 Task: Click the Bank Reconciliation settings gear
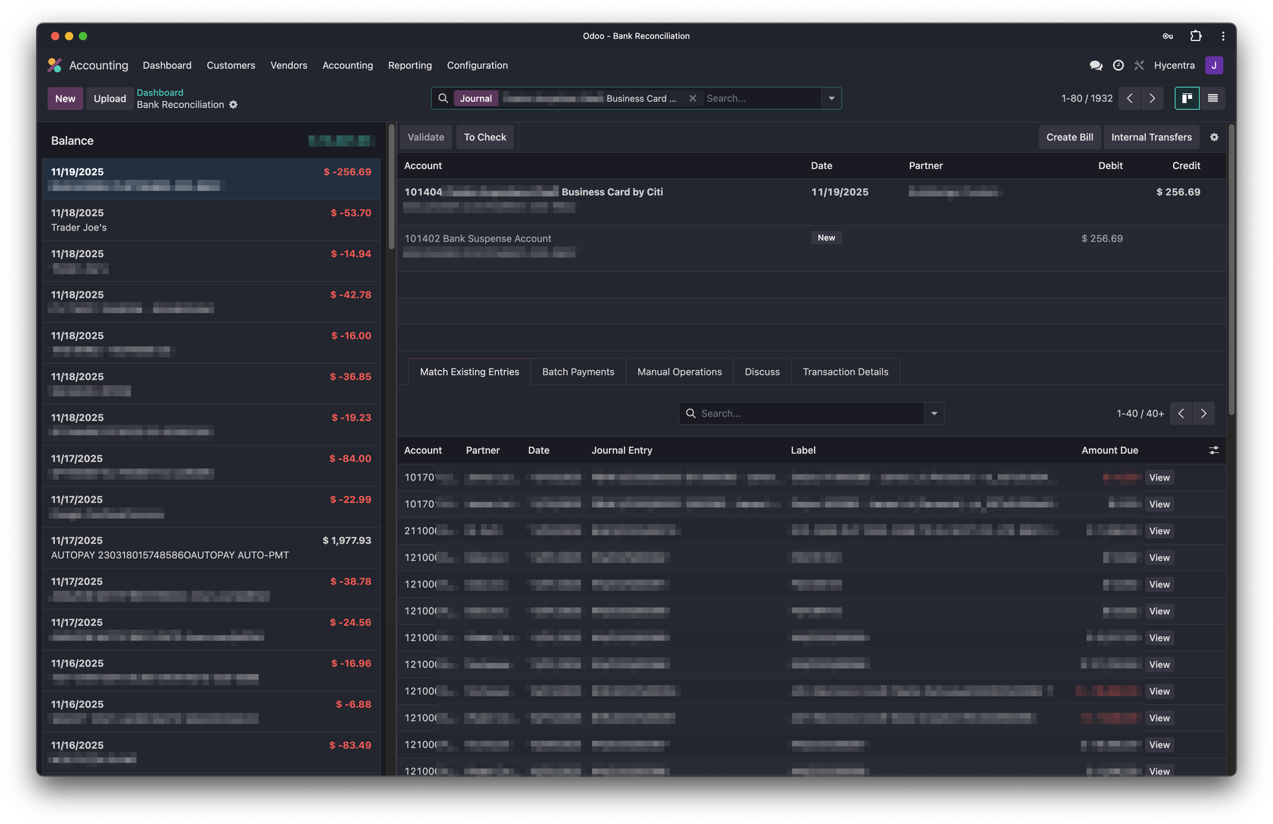pyautogui.click(x=233, y=105)
